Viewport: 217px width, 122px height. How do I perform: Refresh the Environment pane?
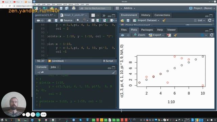pos(210,20)
